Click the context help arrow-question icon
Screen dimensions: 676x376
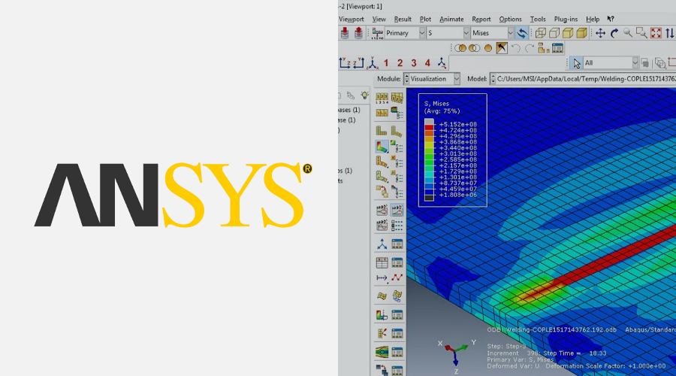click(611, 19)
